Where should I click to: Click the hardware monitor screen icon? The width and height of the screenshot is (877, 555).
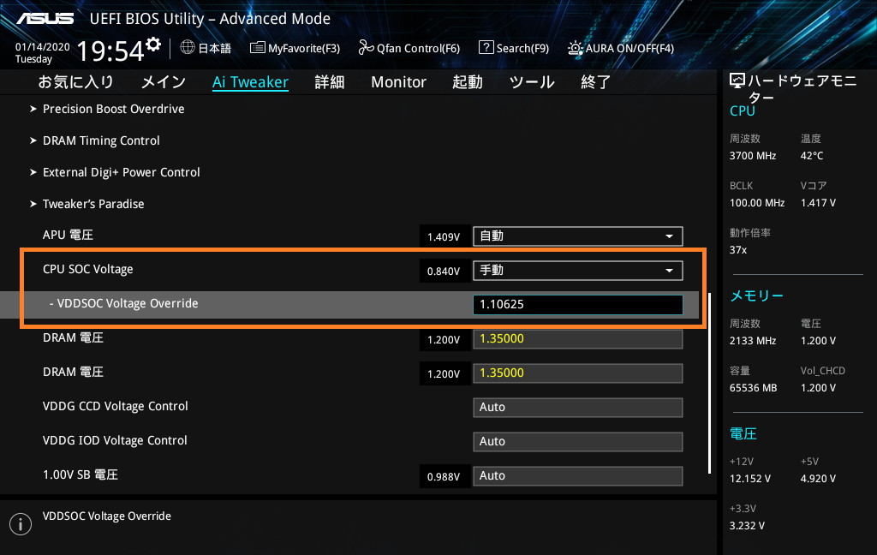737,81
